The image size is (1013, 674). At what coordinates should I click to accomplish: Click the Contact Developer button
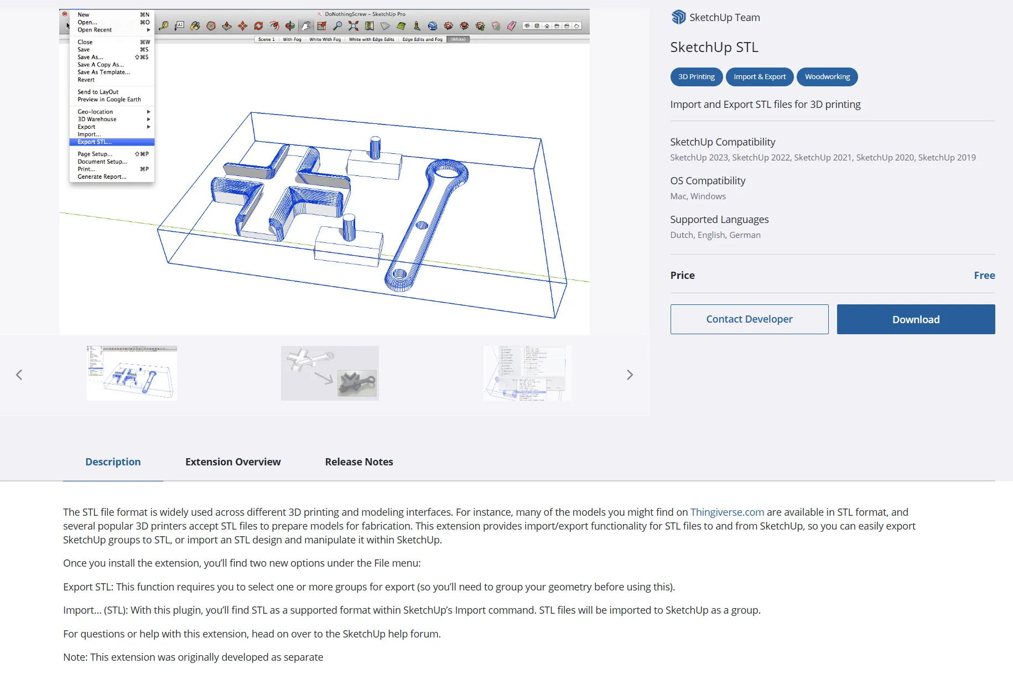(x=749, y=319)
